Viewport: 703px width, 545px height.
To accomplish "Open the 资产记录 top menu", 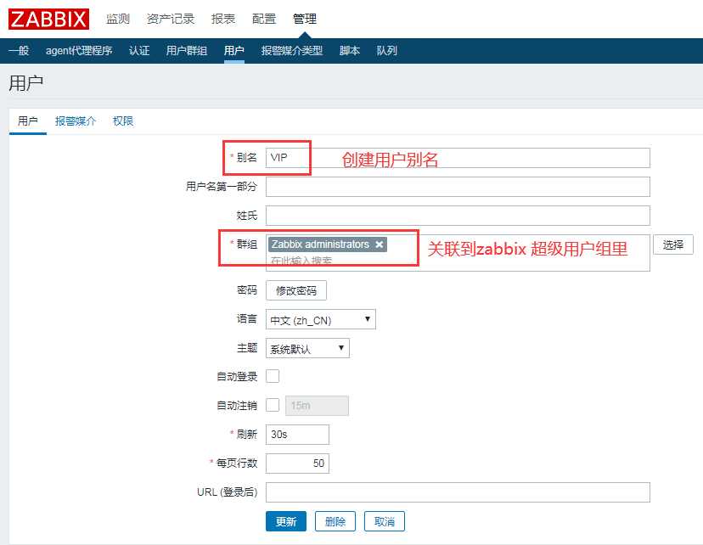I will (171, 19).
